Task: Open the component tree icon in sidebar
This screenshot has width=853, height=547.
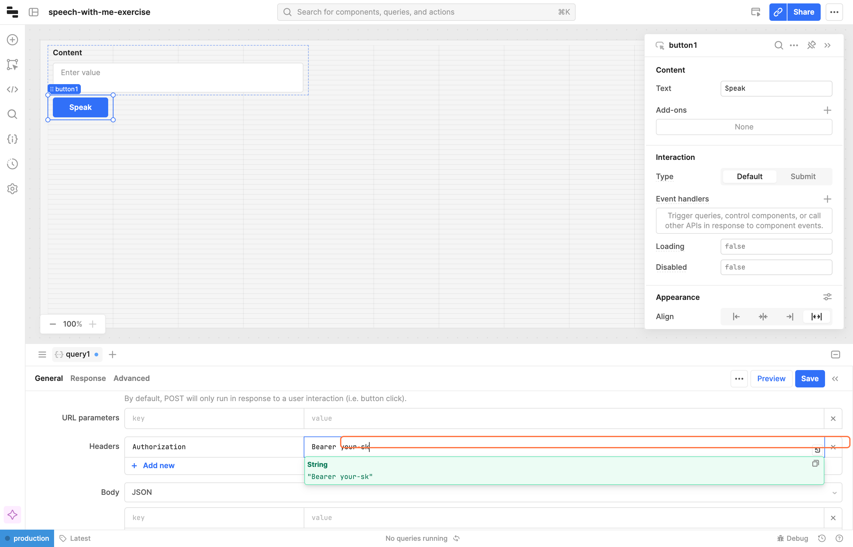Action: point(12,65)
